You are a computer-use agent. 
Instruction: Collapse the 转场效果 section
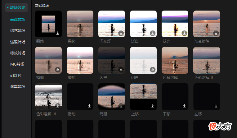coord(8,7)
